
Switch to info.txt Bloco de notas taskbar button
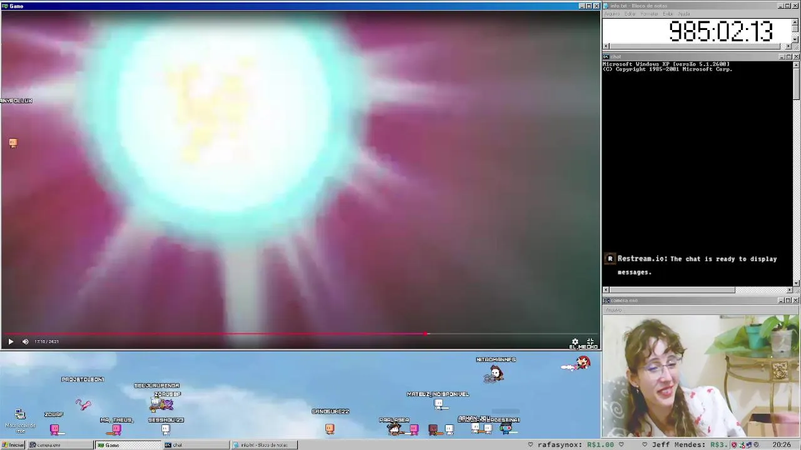click(x=263, y=445)
